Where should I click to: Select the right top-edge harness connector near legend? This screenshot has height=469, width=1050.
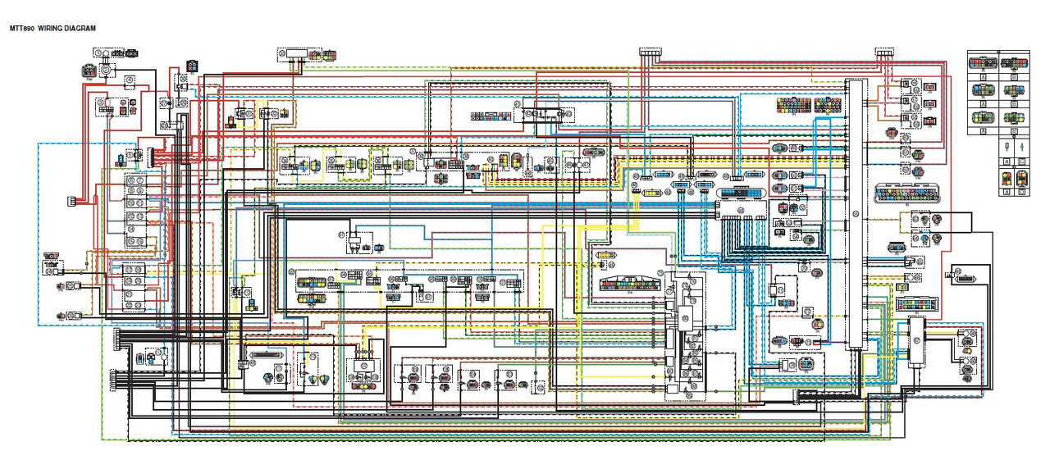click(884, 52)
